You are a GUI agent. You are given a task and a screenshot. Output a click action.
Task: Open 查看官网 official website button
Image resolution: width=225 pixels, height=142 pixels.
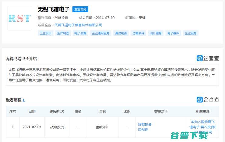(80, 9)
